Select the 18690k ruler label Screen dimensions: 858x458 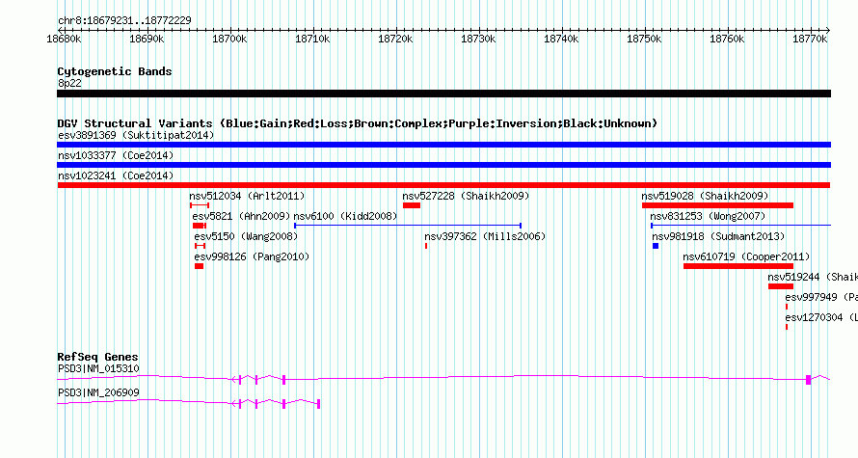[x=147, y=39]
